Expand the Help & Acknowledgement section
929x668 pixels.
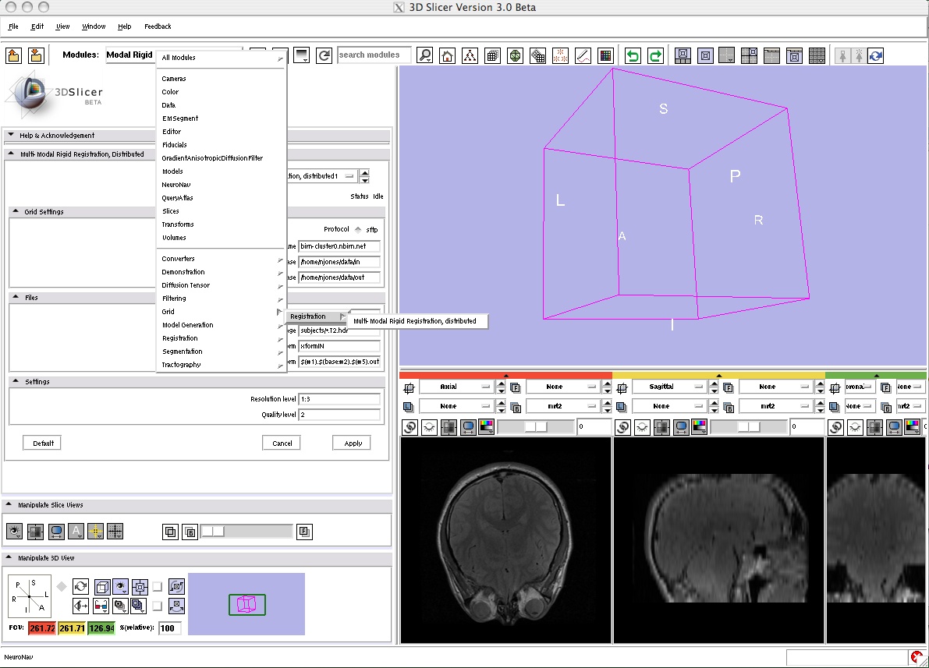(11, 135)
